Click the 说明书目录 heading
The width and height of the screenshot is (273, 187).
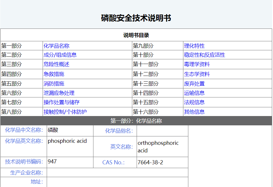coord(136,35)
